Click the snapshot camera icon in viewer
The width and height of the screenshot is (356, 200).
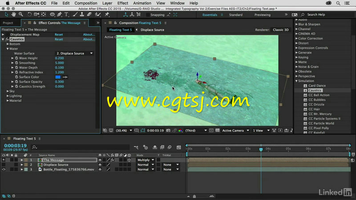pyautogui.click(x=168, y=130)
